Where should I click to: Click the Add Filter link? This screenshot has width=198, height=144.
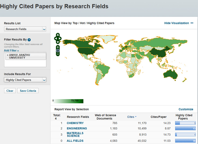coord(11,50)
